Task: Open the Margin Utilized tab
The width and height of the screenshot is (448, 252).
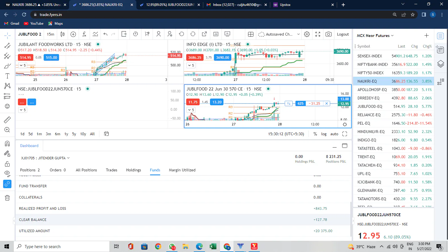Action: coord(182,170)
